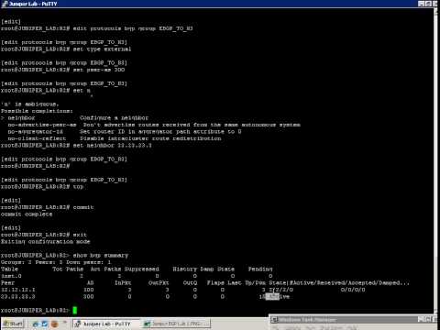Click the 'Groups: 2 Peers: 2 Down peers: 1' line
The width and height of the screenshot is (440, 330).
point(56,262)
